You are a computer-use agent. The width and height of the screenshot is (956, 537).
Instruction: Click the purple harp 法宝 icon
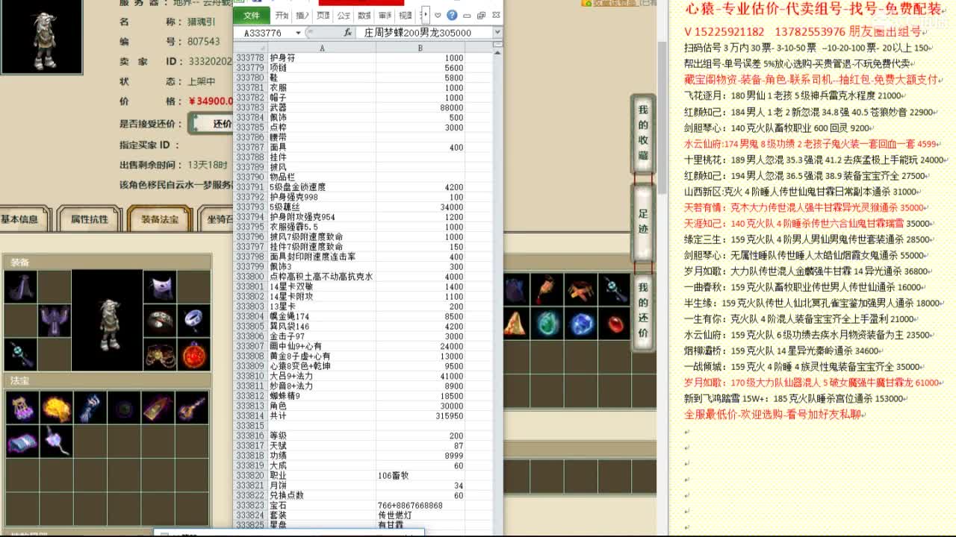[22, 407]
